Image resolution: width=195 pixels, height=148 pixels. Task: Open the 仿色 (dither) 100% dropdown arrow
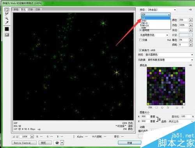191,25
